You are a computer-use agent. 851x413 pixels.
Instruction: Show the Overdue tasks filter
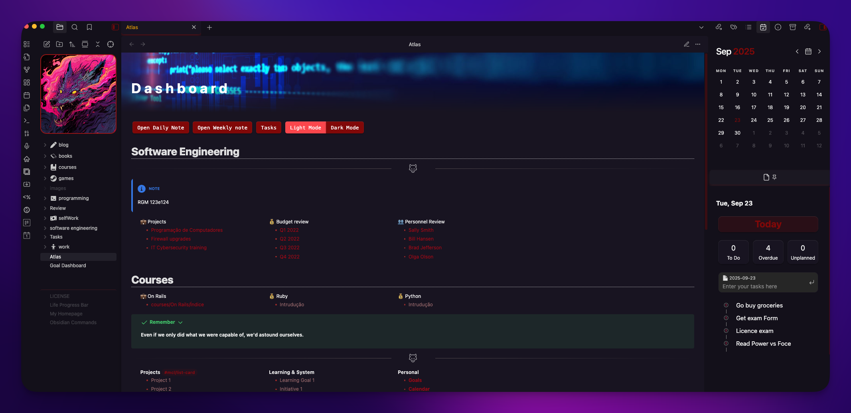[768, 252]
